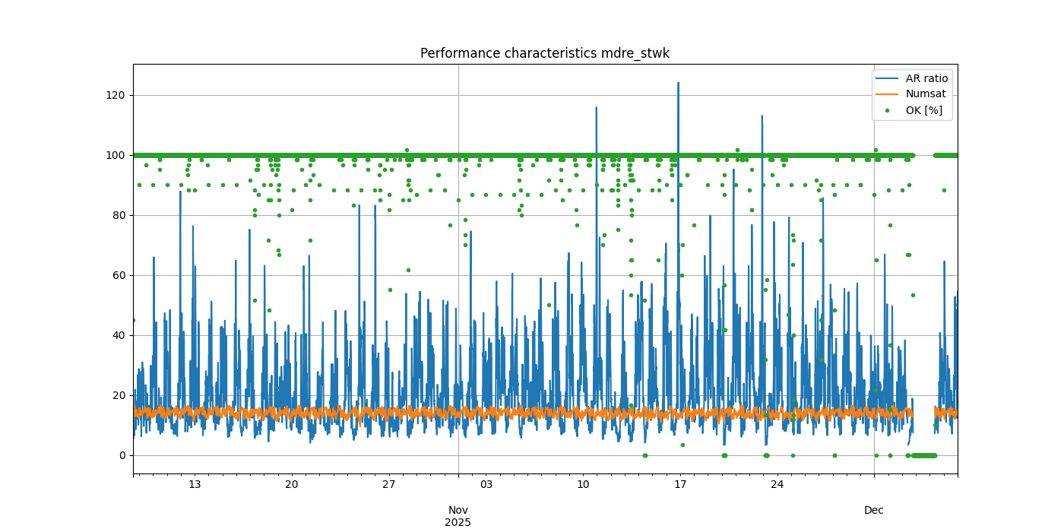
Task: Click the x-axis tick label "24"
Action: point(777,485)
